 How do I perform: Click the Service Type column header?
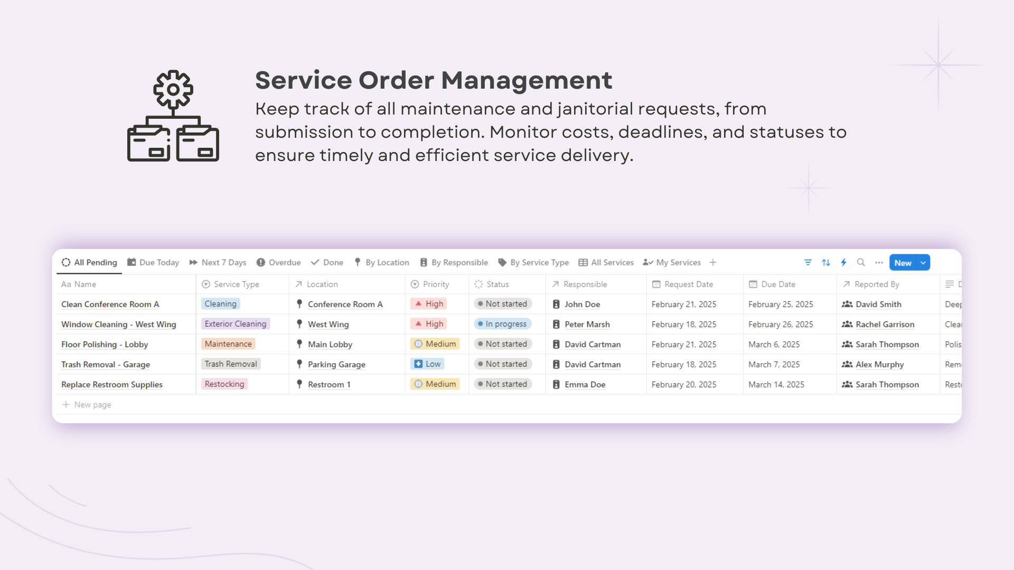click(x=242, y=284)
